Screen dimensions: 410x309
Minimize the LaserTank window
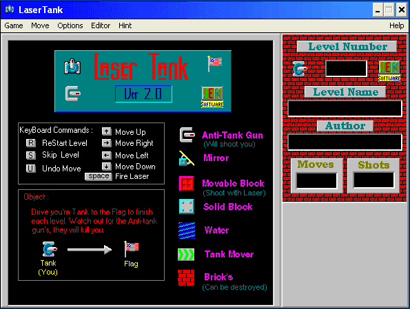(x=378, y=10)
